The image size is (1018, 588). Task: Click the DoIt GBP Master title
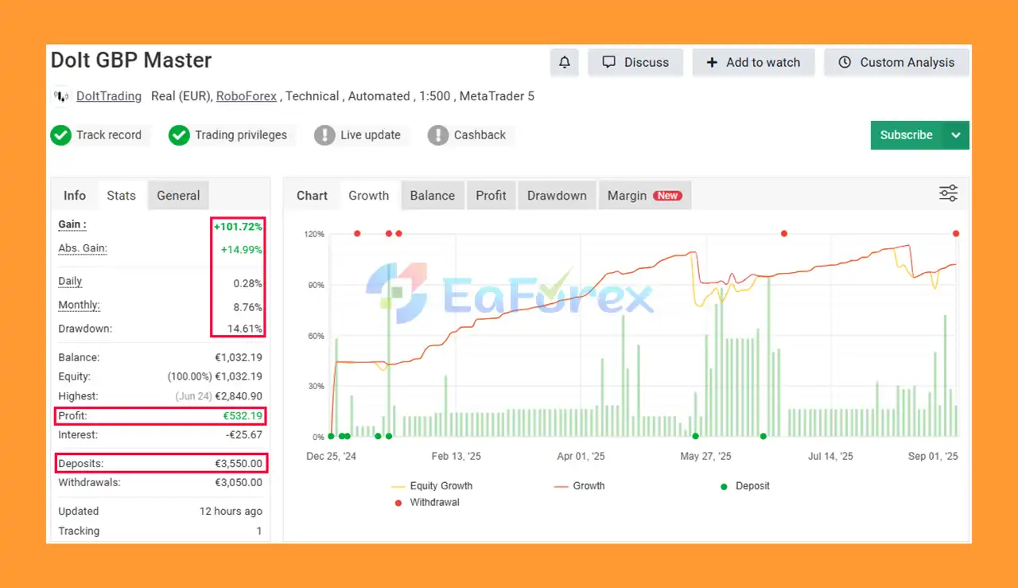131,60
